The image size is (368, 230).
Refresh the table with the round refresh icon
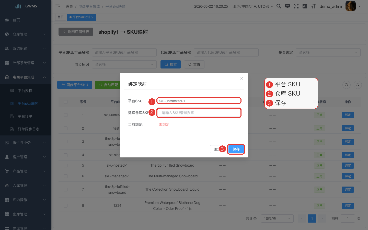[x=358, y=85]
